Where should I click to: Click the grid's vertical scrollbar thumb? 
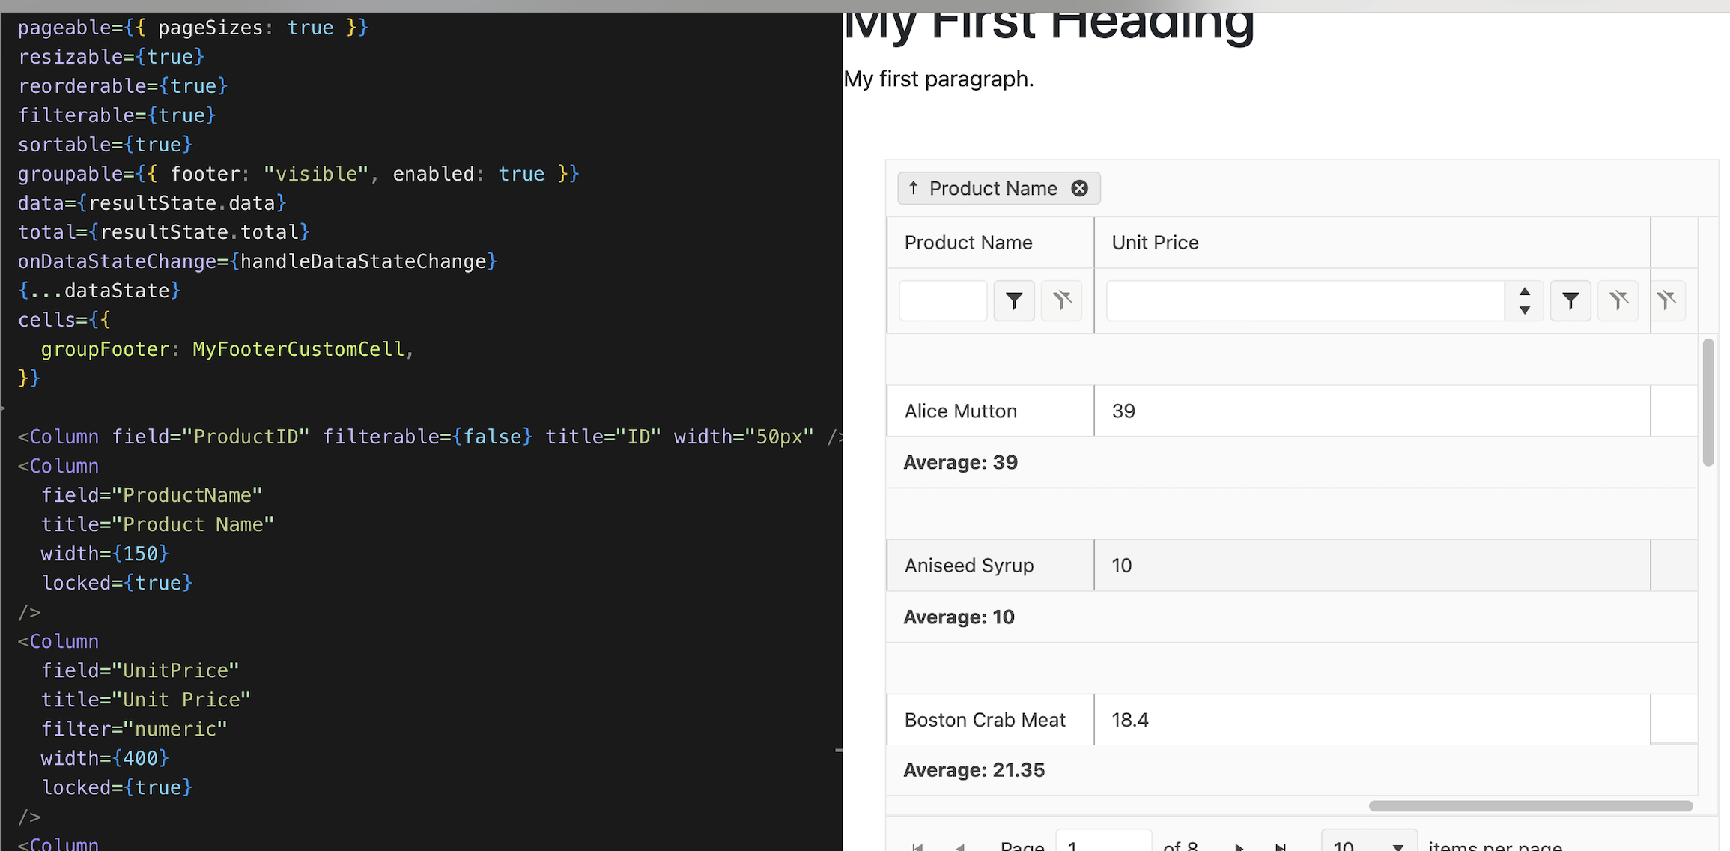[x=1708, y=402]
